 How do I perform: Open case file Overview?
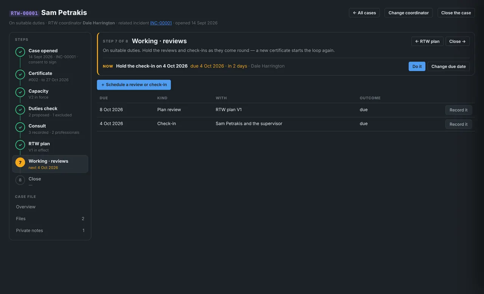(50, 207)
